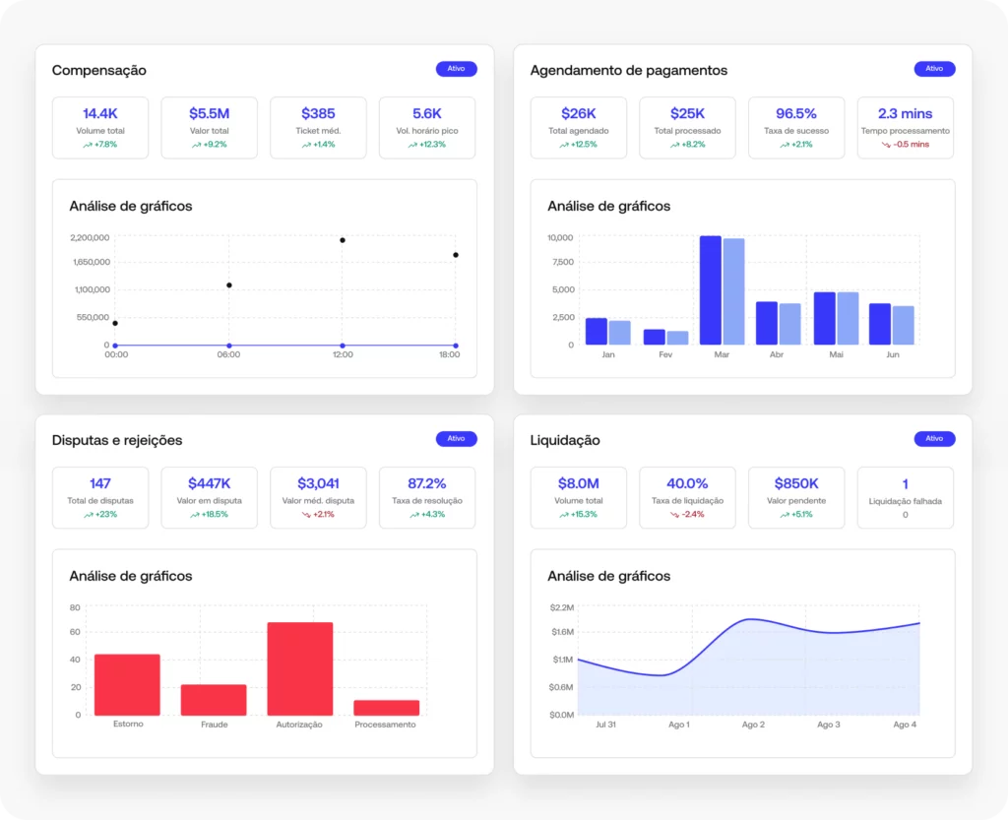Click the trend arrow next to +4.3% Taxa de resolução
The height and width of the screenshot is (820, 1008).
tap(413, 515)
